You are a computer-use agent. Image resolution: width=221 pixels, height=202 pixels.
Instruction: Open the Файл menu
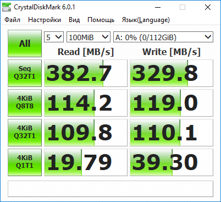[12, 20]
